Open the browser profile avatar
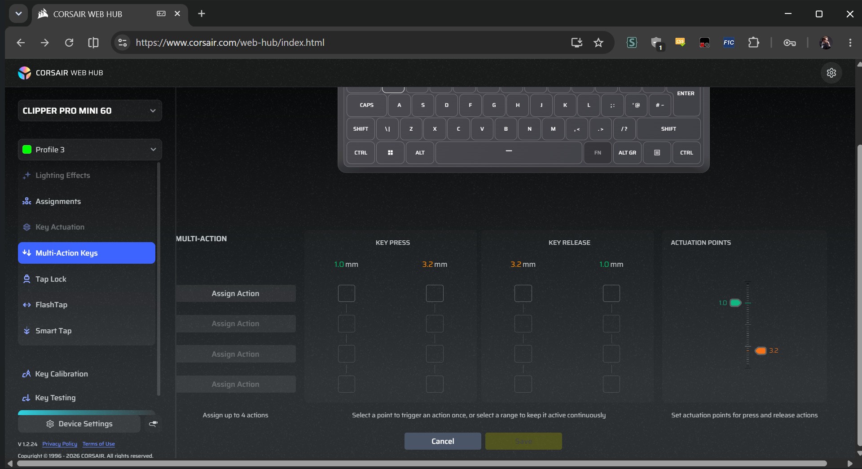Image resolution: width=862 pixels, height=469 pixels. pos(826,43)
